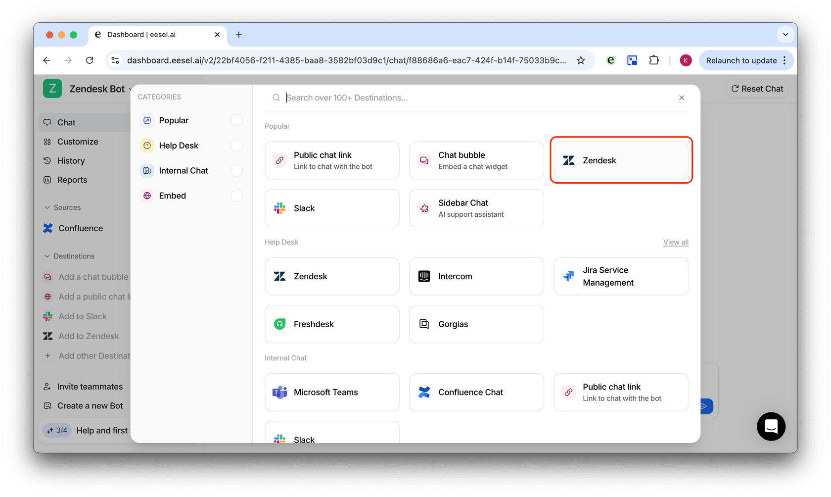Click the View all Help Desk link

coord(675,242)
